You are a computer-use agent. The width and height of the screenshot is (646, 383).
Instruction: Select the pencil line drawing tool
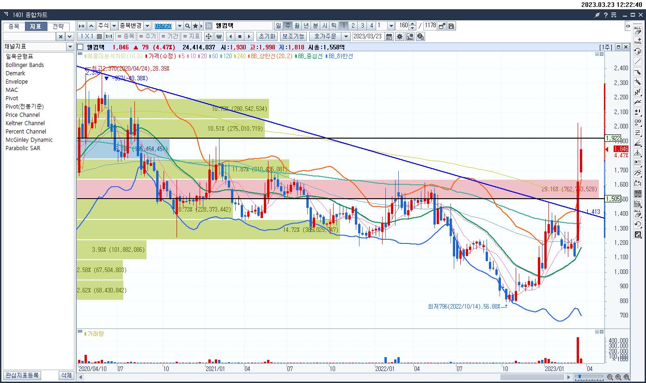pos(638,72)
